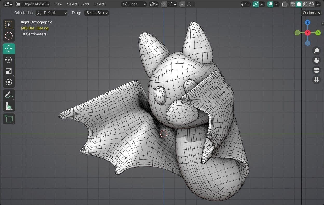Viewport: 324px width, 205px height.
Task: Click the negative Z axis gizmo circle
Action: pyautogui.click(x=308, y=43)
